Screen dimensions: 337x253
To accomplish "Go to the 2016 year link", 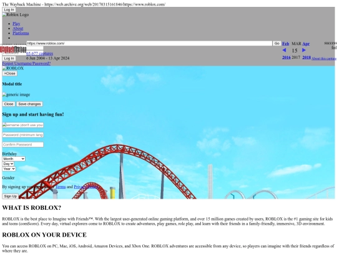I will 286,57.
